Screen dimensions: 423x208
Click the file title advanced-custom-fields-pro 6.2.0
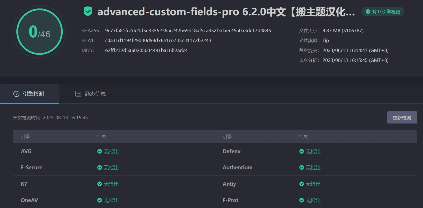tap(226, 12)
